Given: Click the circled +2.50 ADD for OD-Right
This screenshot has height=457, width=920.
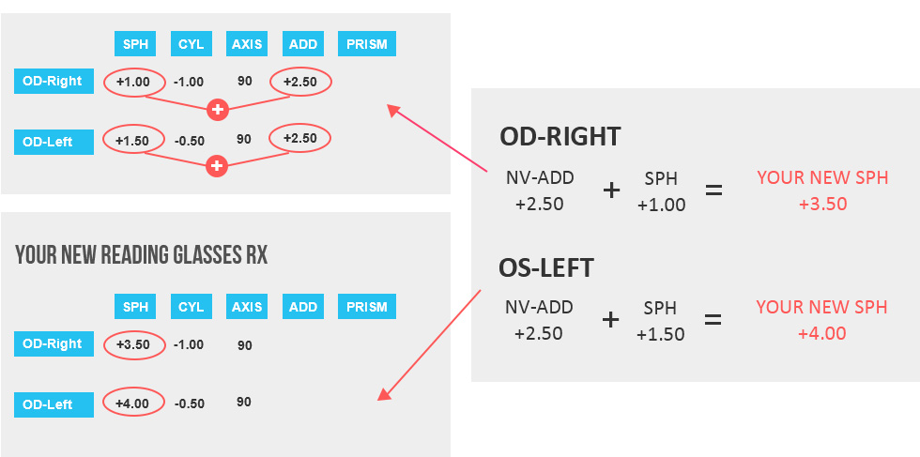Looking at the screenshot, I should pos(301,82).
